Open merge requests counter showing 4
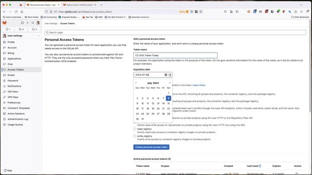 point(21,29)
